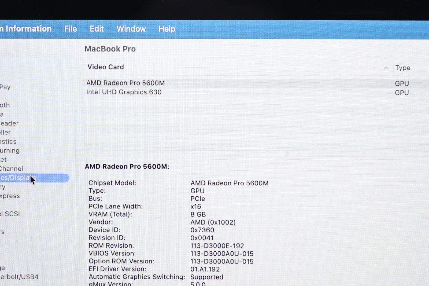Image resolution: width=429 pixels, height=286 pixels.
Task: Toggle sort order chevron in Video Card header
Action: coord(386,68)
